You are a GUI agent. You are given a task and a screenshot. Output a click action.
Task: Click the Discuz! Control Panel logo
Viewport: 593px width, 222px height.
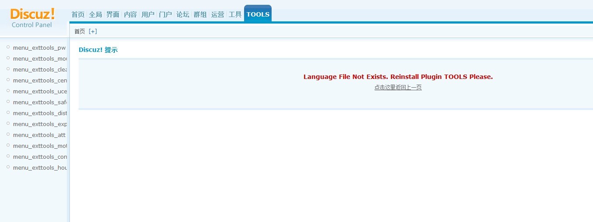click(x=32, y=18)
